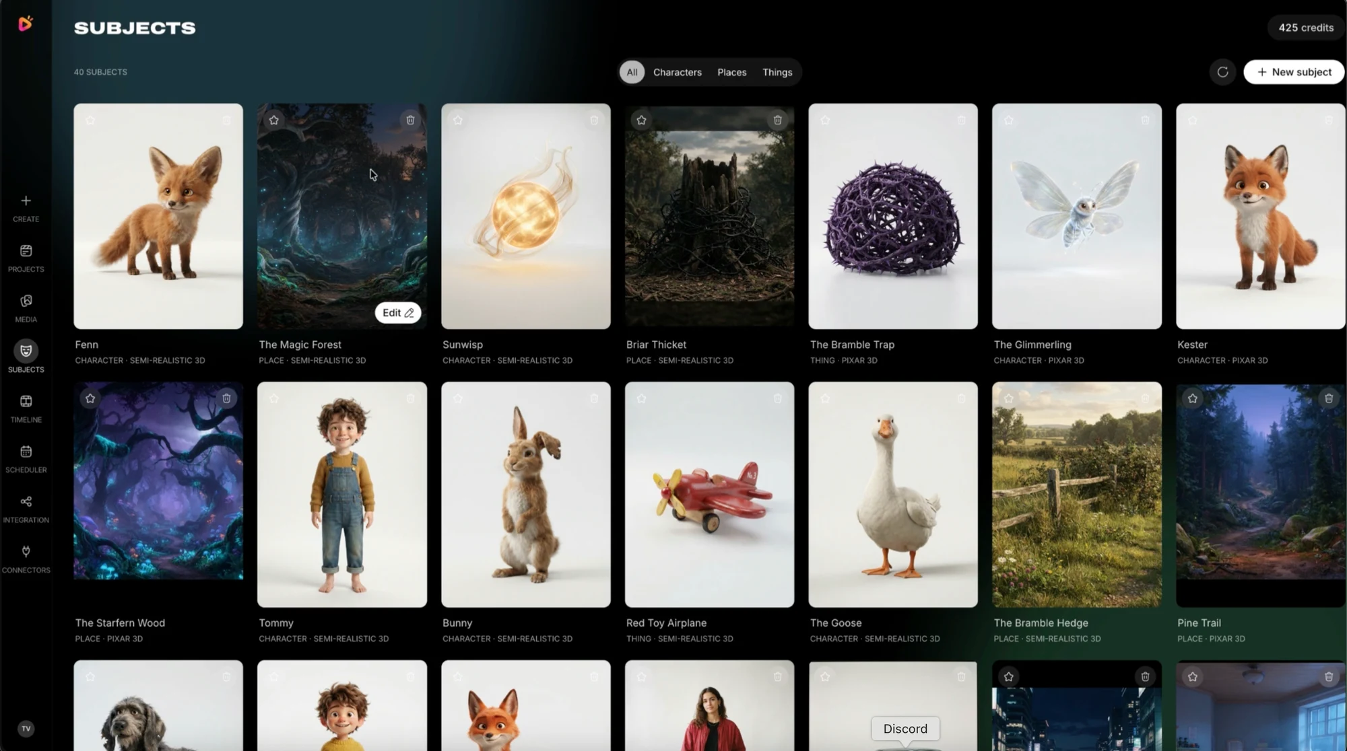Open The Bramble Trap thumbnail
The height and width of the screenshot is (751, 1347).
(892, 216)
